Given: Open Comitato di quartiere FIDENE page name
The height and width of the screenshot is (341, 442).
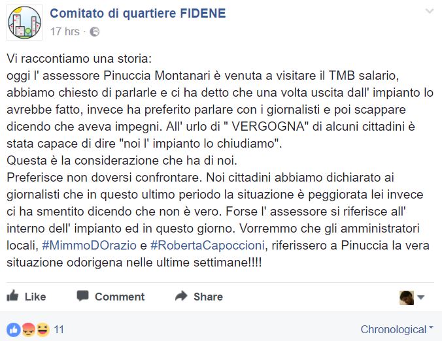Looking at the screenshot, I should [x=138, y=14].
